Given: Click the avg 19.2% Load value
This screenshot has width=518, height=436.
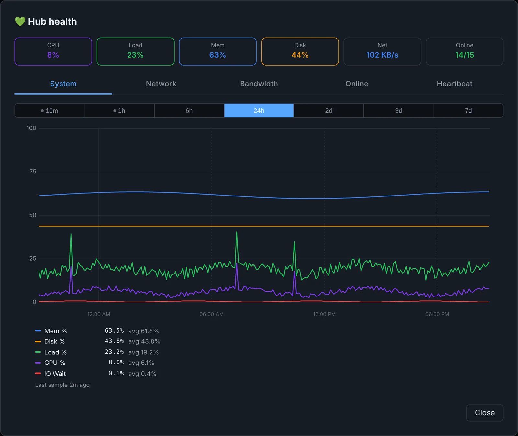Looking at the screenshot, I should point(143,352).
